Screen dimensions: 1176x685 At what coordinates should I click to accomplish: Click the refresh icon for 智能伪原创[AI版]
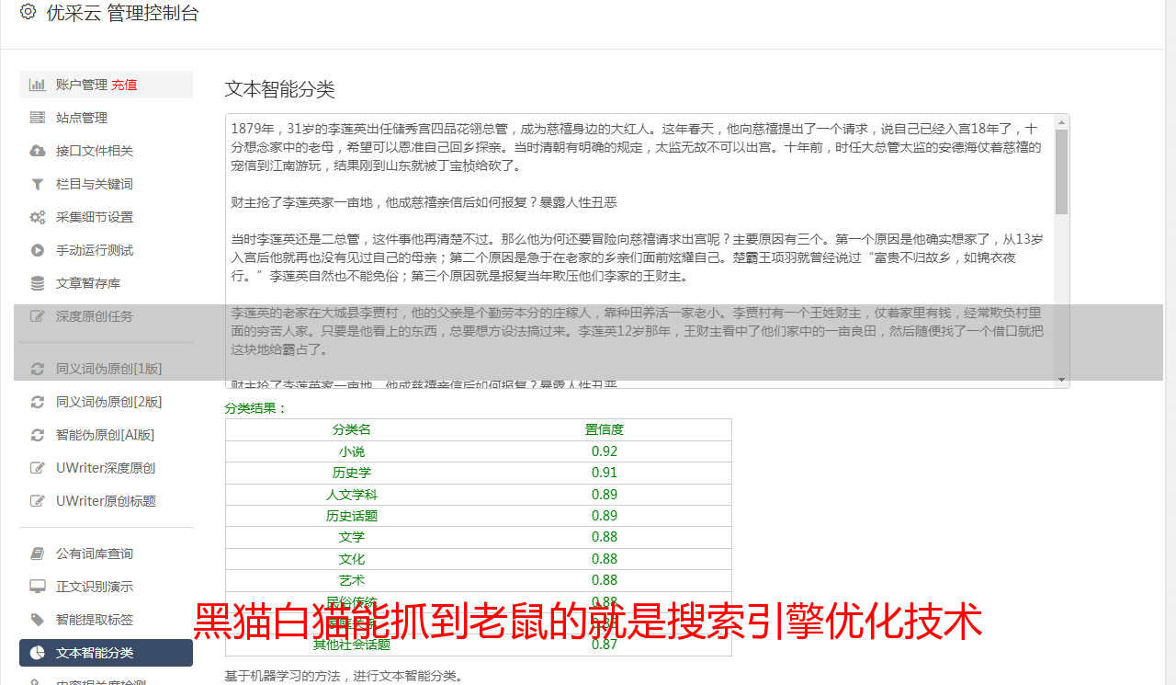38,435
